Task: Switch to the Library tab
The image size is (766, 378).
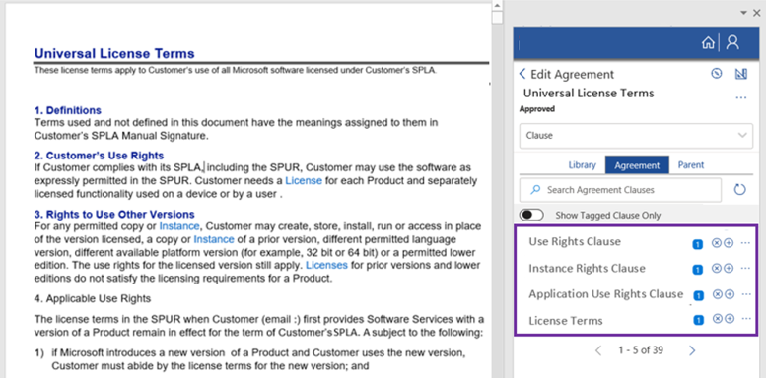Action: click(x=582, y=164)
